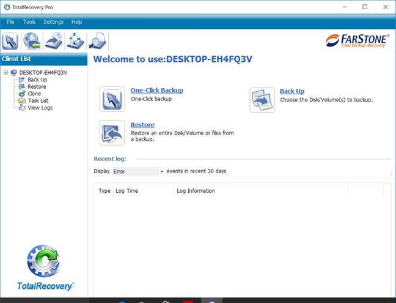Click 'Choose the Disk/Volume(s) to backup.' text
The width and height of the screenshot is (396, 303).
[x=326, y=100]
